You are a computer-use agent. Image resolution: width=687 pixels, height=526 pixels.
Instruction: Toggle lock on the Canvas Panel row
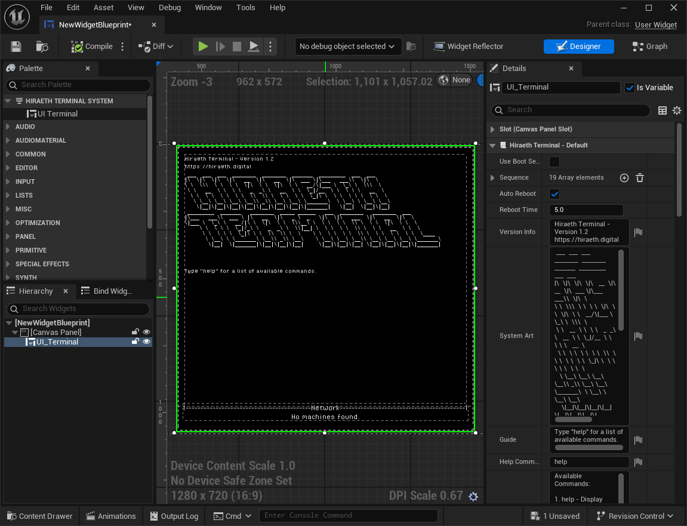coord(135,332)
